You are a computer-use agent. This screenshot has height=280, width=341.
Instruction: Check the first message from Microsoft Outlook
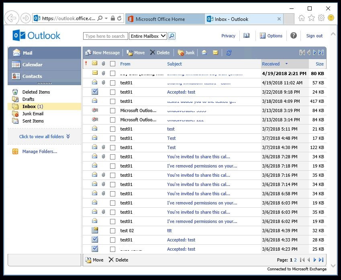[x=112, y=110]
